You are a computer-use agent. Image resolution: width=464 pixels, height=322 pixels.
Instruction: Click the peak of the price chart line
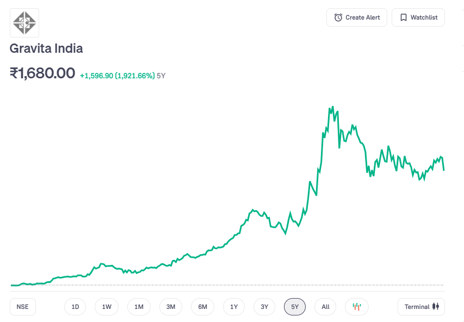pos(332,107)
